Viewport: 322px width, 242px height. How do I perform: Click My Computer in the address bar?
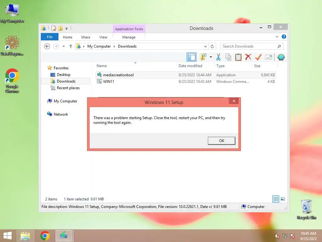click(x=99, y=46)
